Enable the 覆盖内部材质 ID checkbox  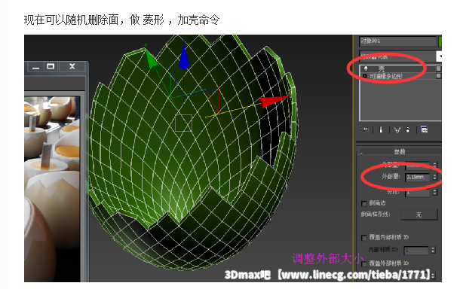pos(364,238)
